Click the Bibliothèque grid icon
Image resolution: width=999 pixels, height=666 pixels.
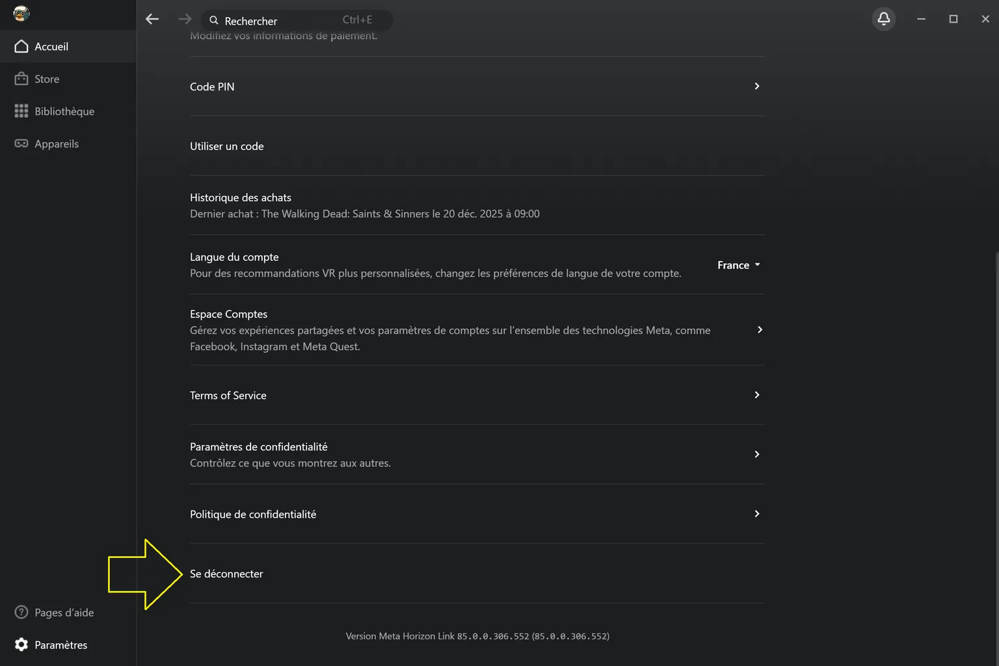tap(21, 111)
